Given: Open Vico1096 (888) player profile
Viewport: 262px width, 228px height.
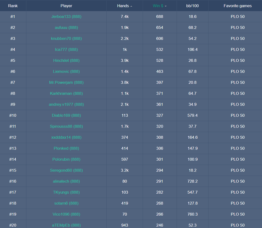Looking at the screenshot, I should pos(66,214).
